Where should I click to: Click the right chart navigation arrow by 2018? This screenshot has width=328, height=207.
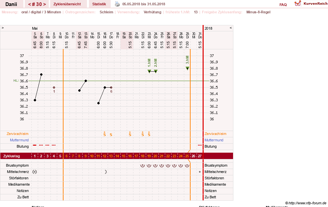coord(231,28)
